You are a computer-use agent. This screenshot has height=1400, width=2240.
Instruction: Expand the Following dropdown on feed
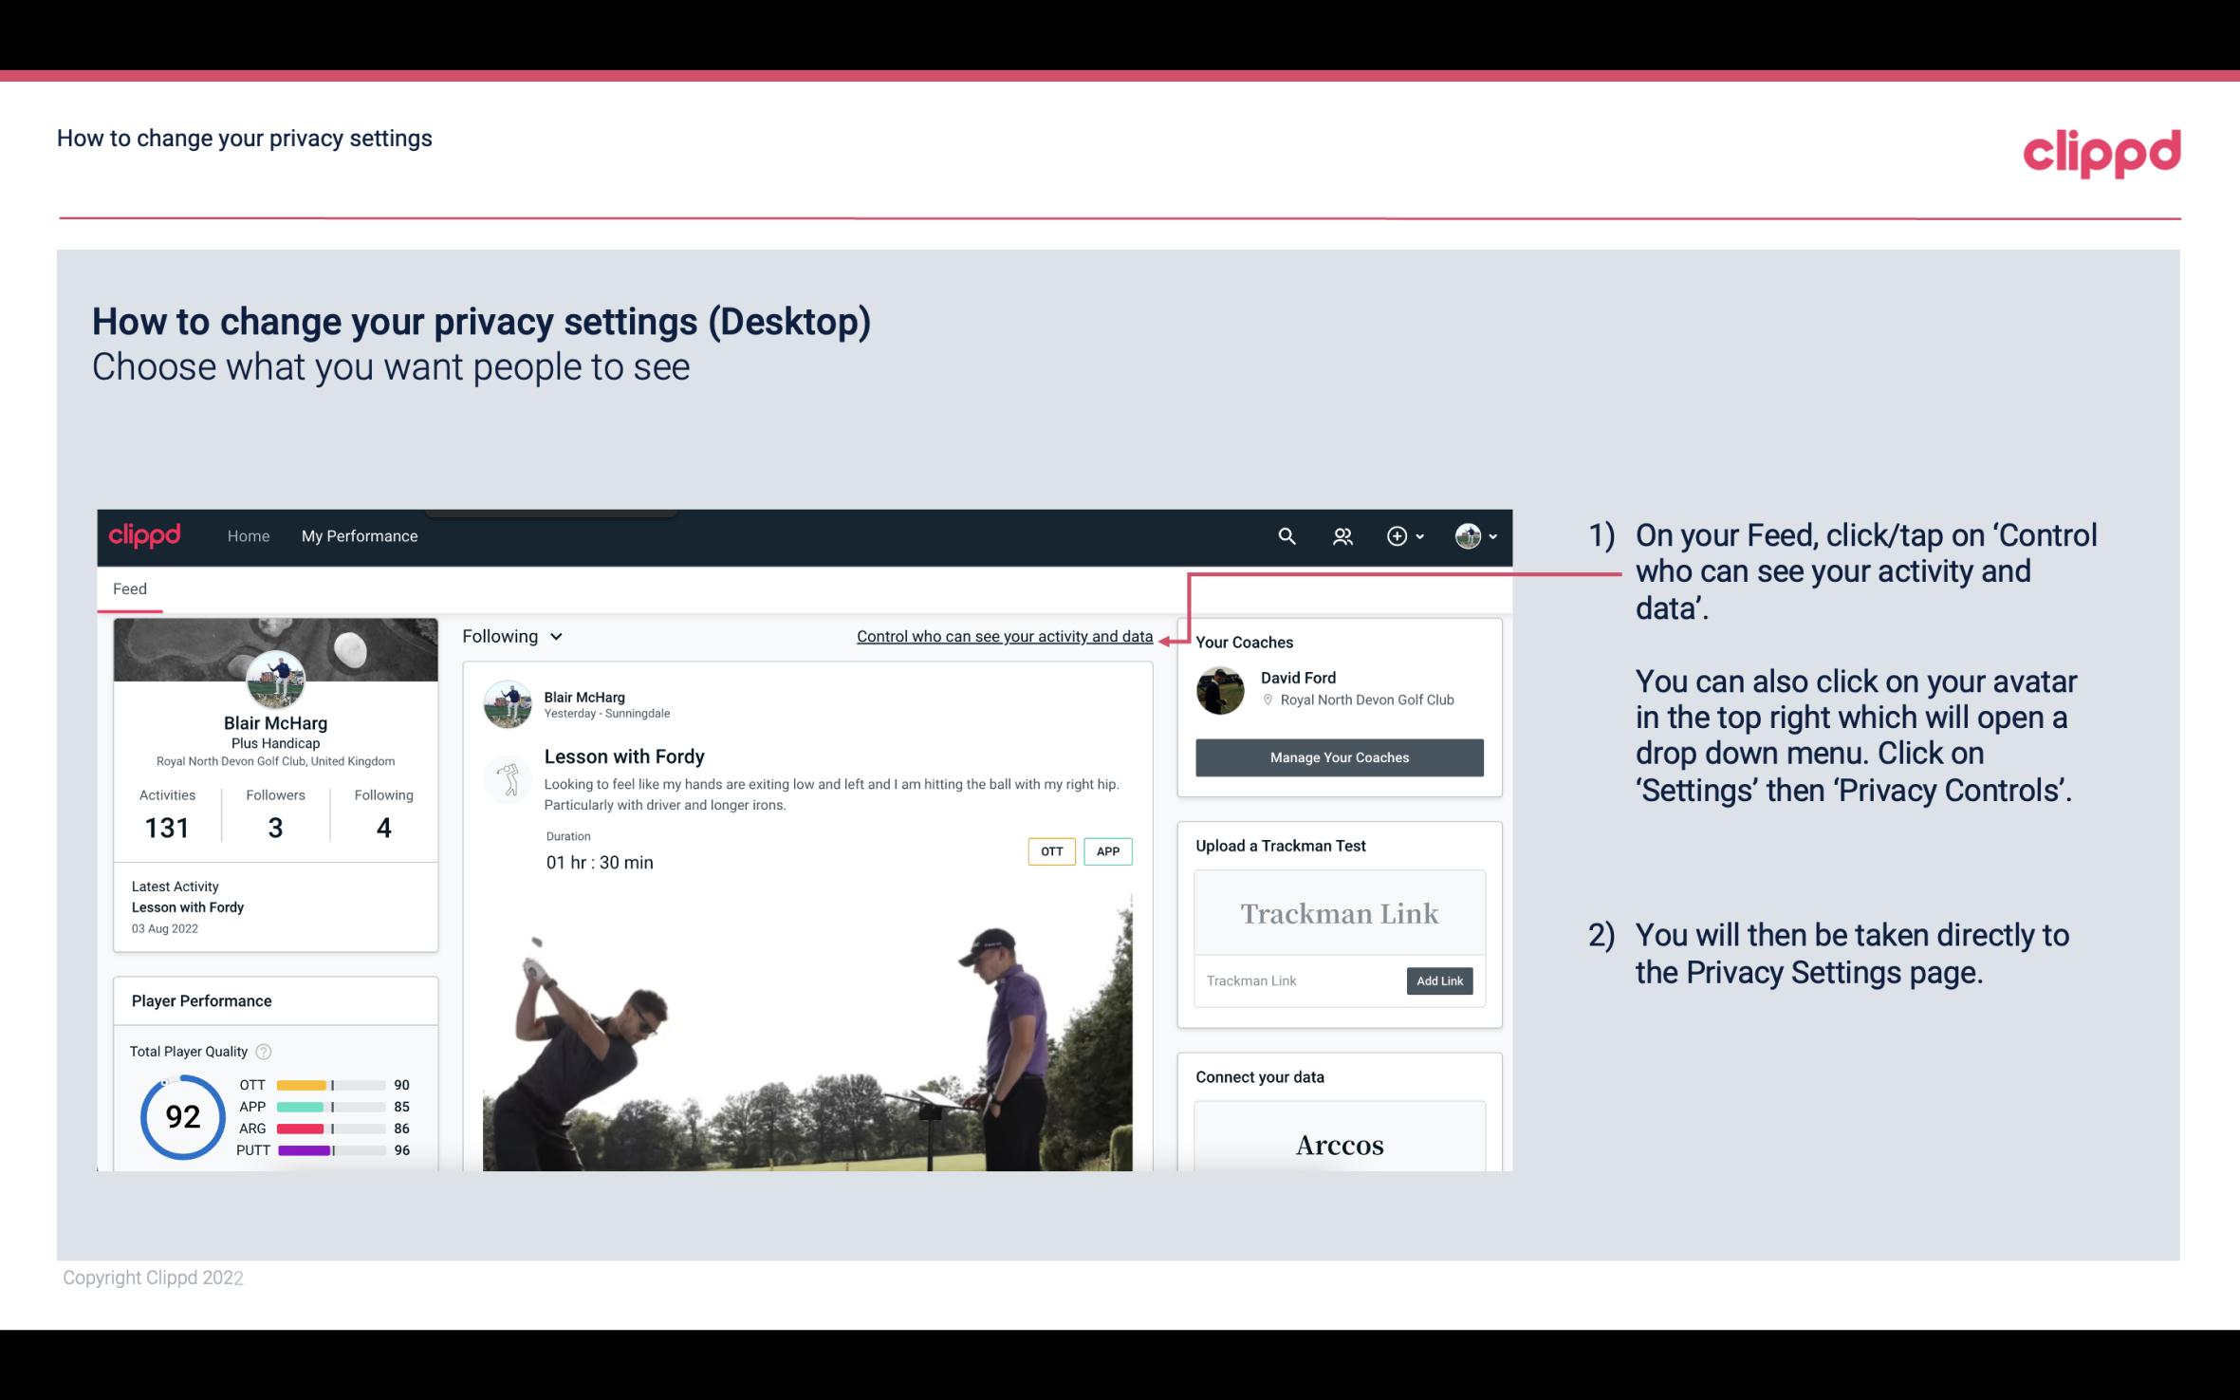(510, 636)
